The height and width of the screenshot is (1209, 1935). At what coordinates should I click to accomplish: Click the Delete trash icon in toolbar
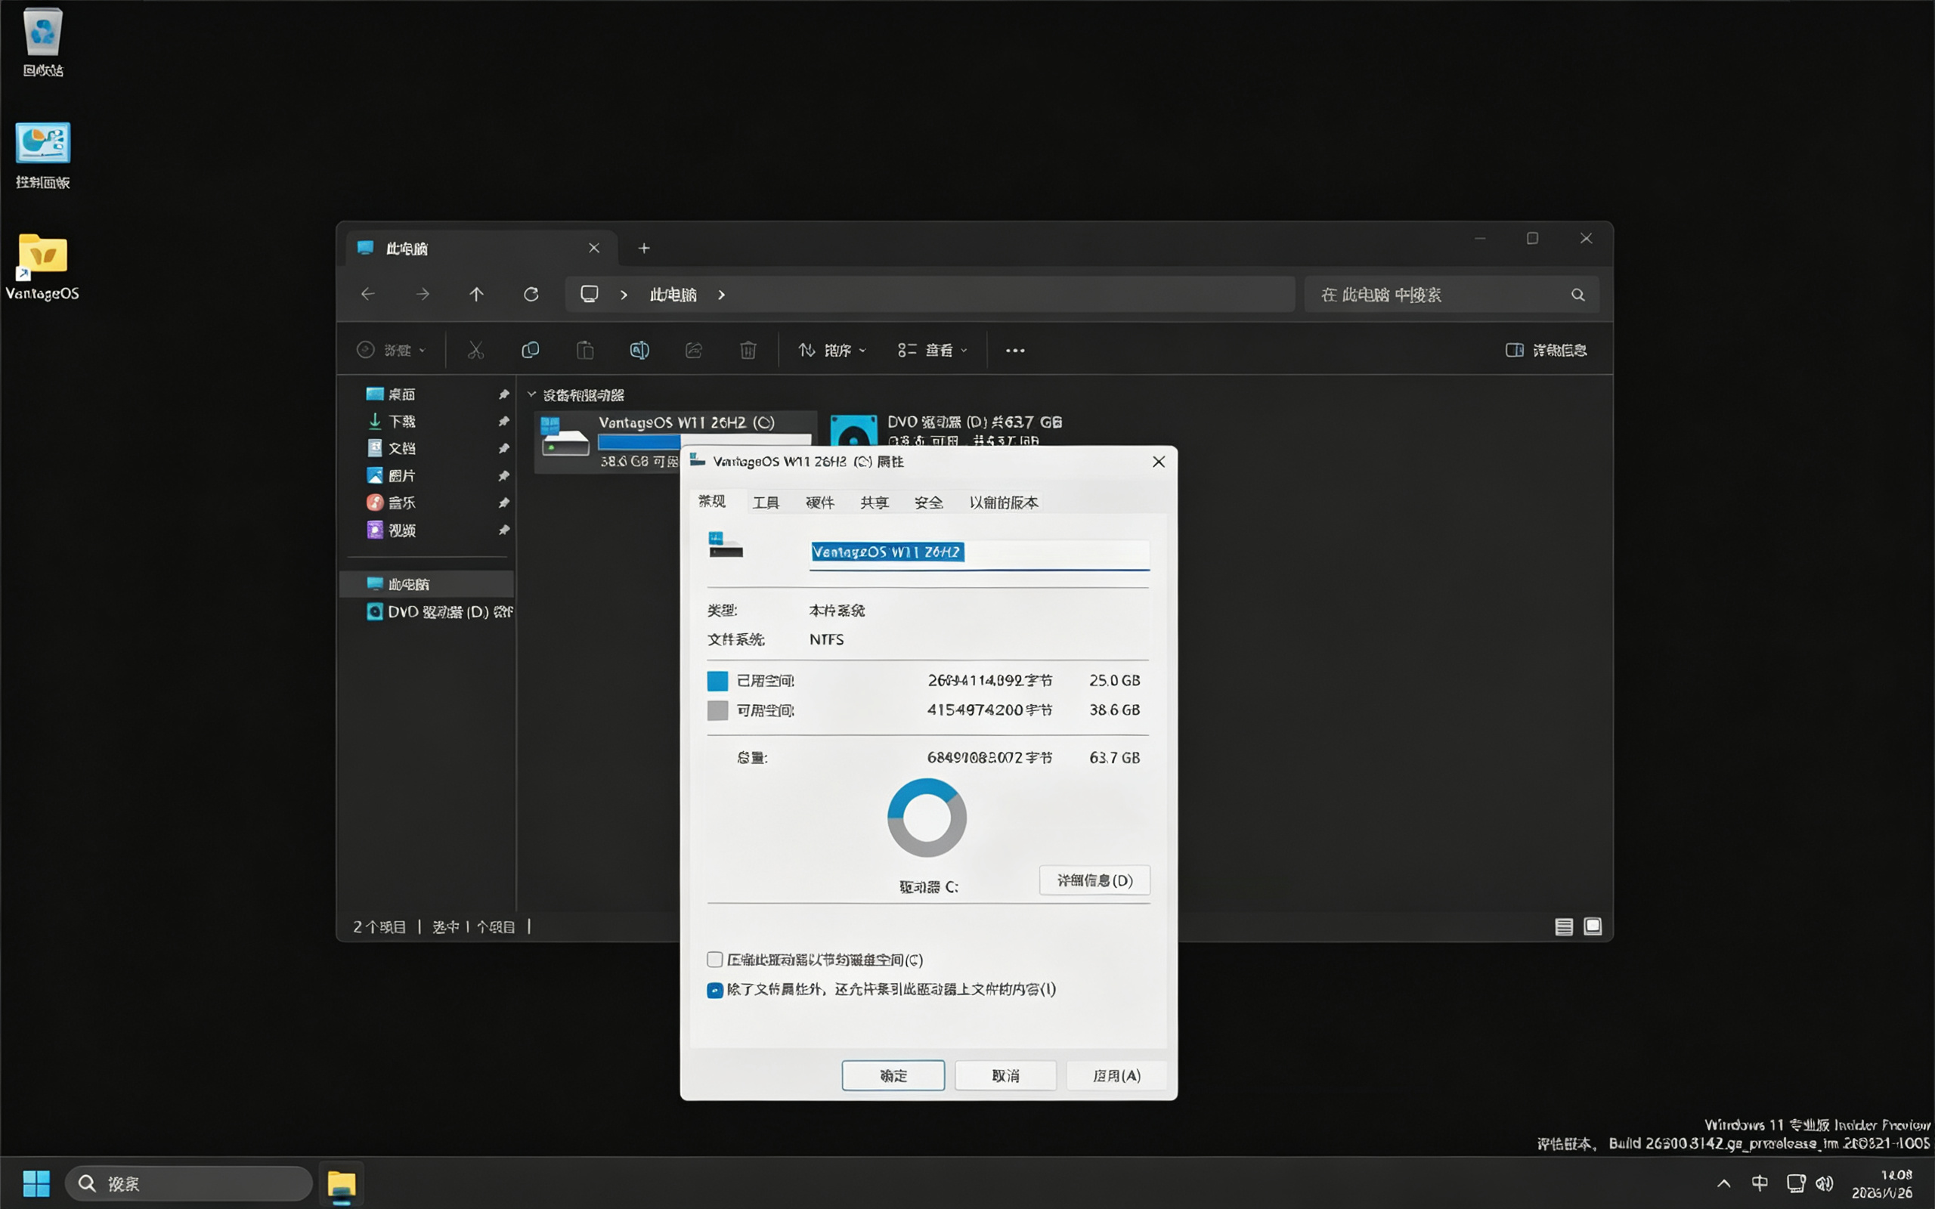pyautogui.click(x=748, y=350)
